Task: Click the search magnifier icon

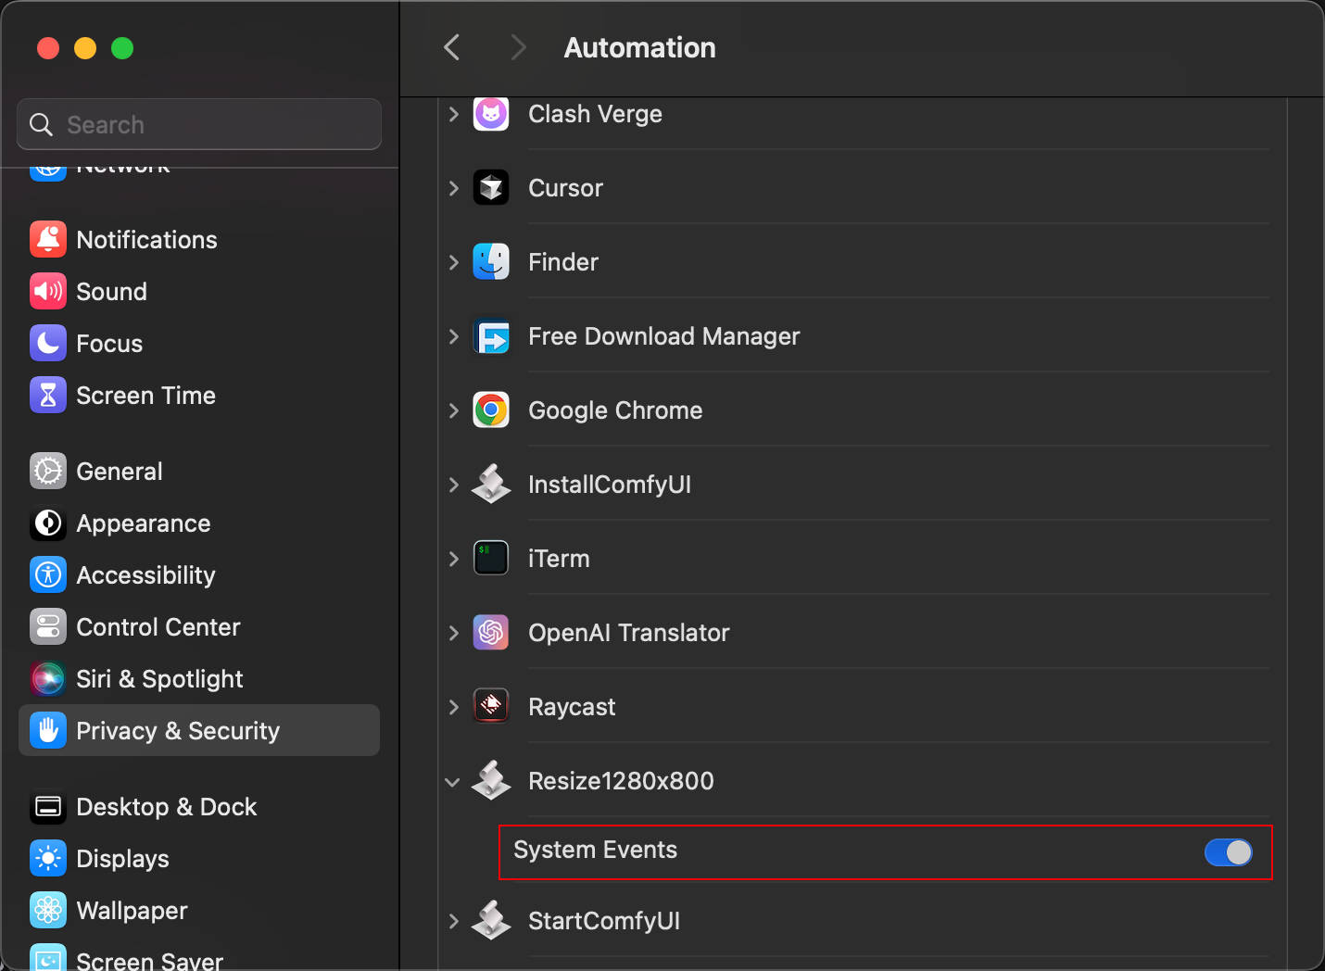Action: tap(41, 125)
